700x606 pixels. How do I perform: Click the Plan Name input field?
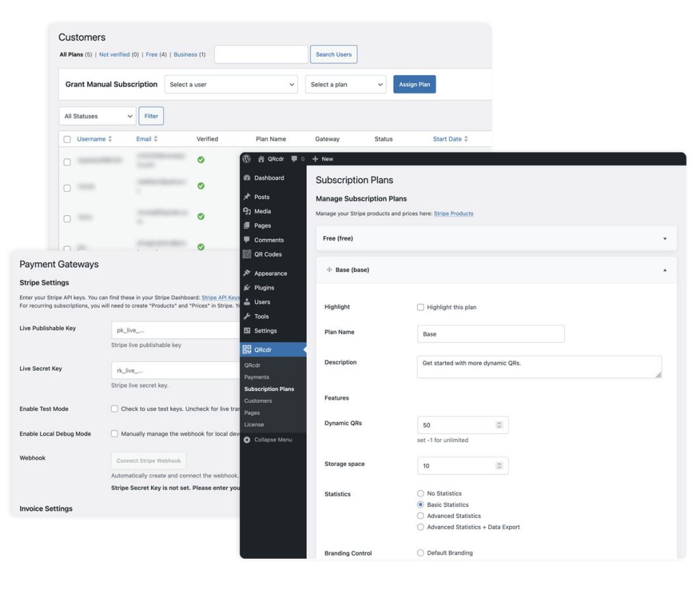[490, 334]
